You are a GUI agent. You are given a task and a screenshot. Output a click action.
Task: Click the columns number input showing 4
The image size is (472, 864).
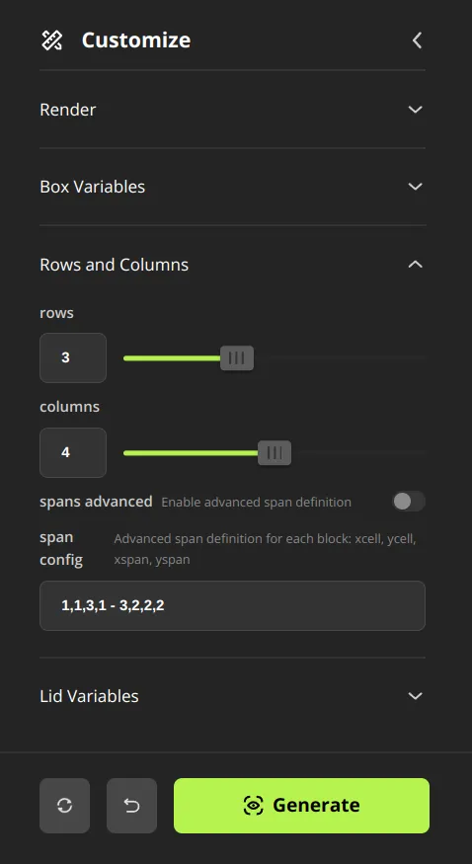[x=73, y=452]
